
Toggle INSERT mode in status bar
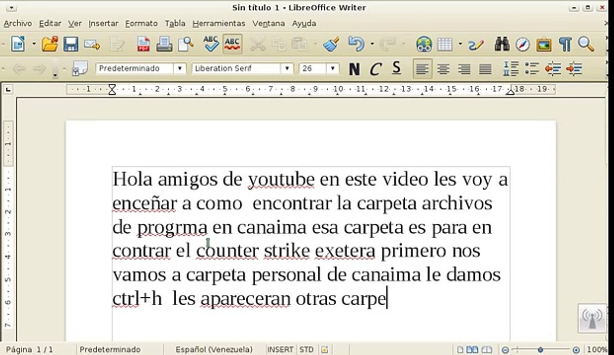click(280, 350)
